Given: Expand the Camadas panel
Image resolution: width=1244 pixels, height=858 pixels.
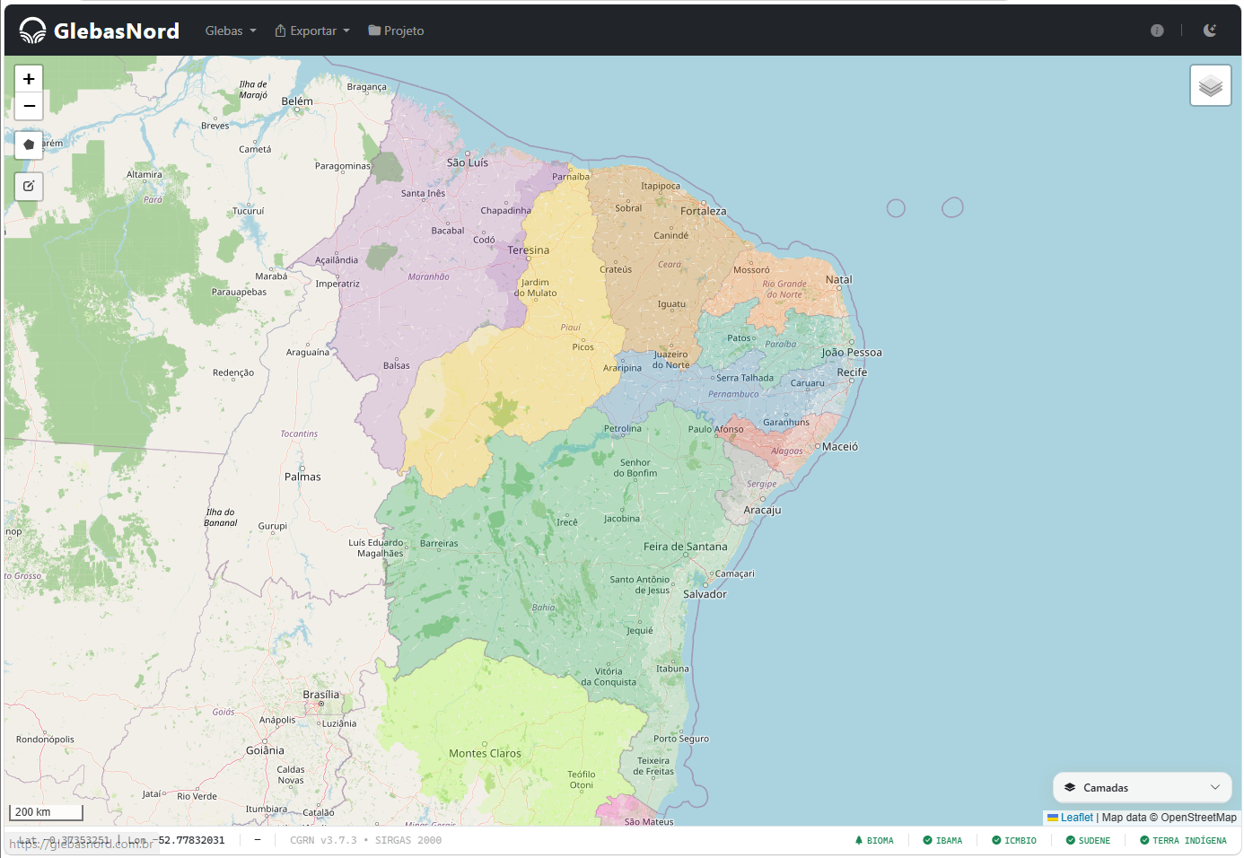Looking at the screenshot, I should pos(1143,787).
